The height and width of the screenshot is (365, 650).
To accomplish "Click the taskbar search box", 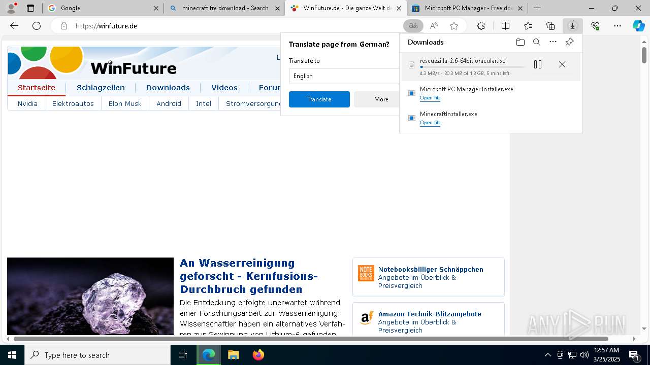I will 97,355.
